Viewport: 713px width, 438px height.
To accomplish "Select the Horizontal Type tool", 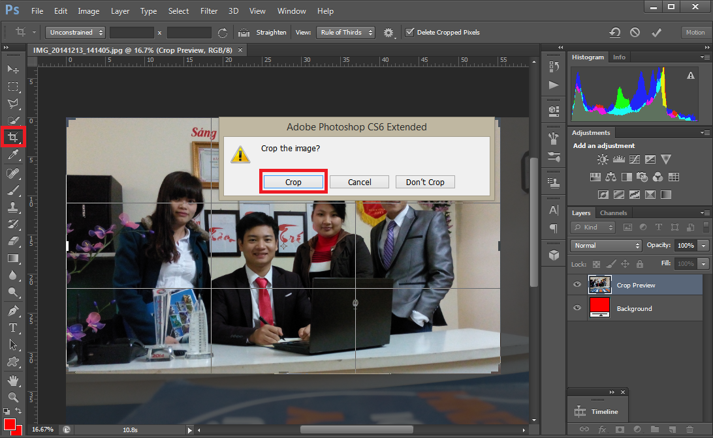I will [x=13, y=328].
